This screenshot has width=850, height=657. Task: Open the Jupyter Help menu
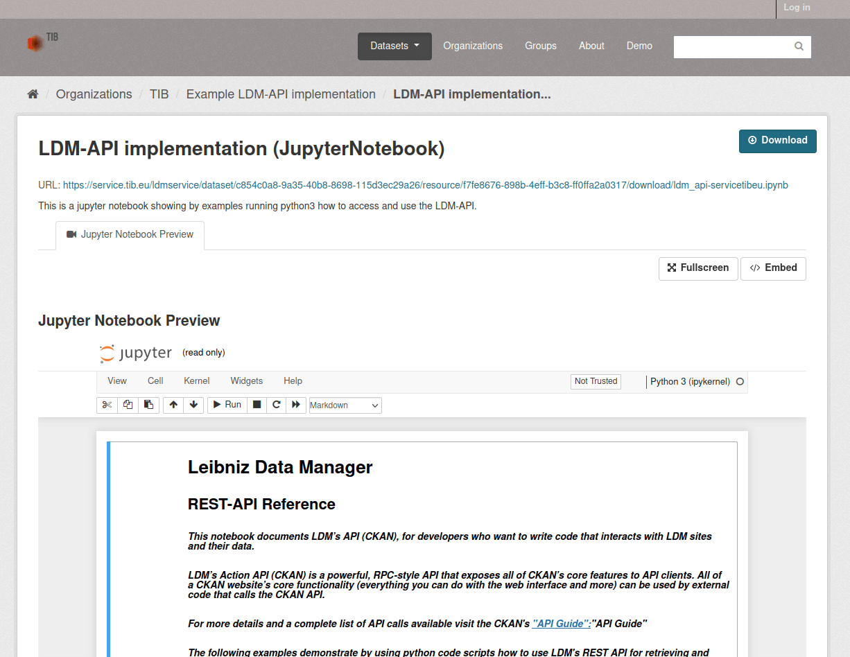293,381
